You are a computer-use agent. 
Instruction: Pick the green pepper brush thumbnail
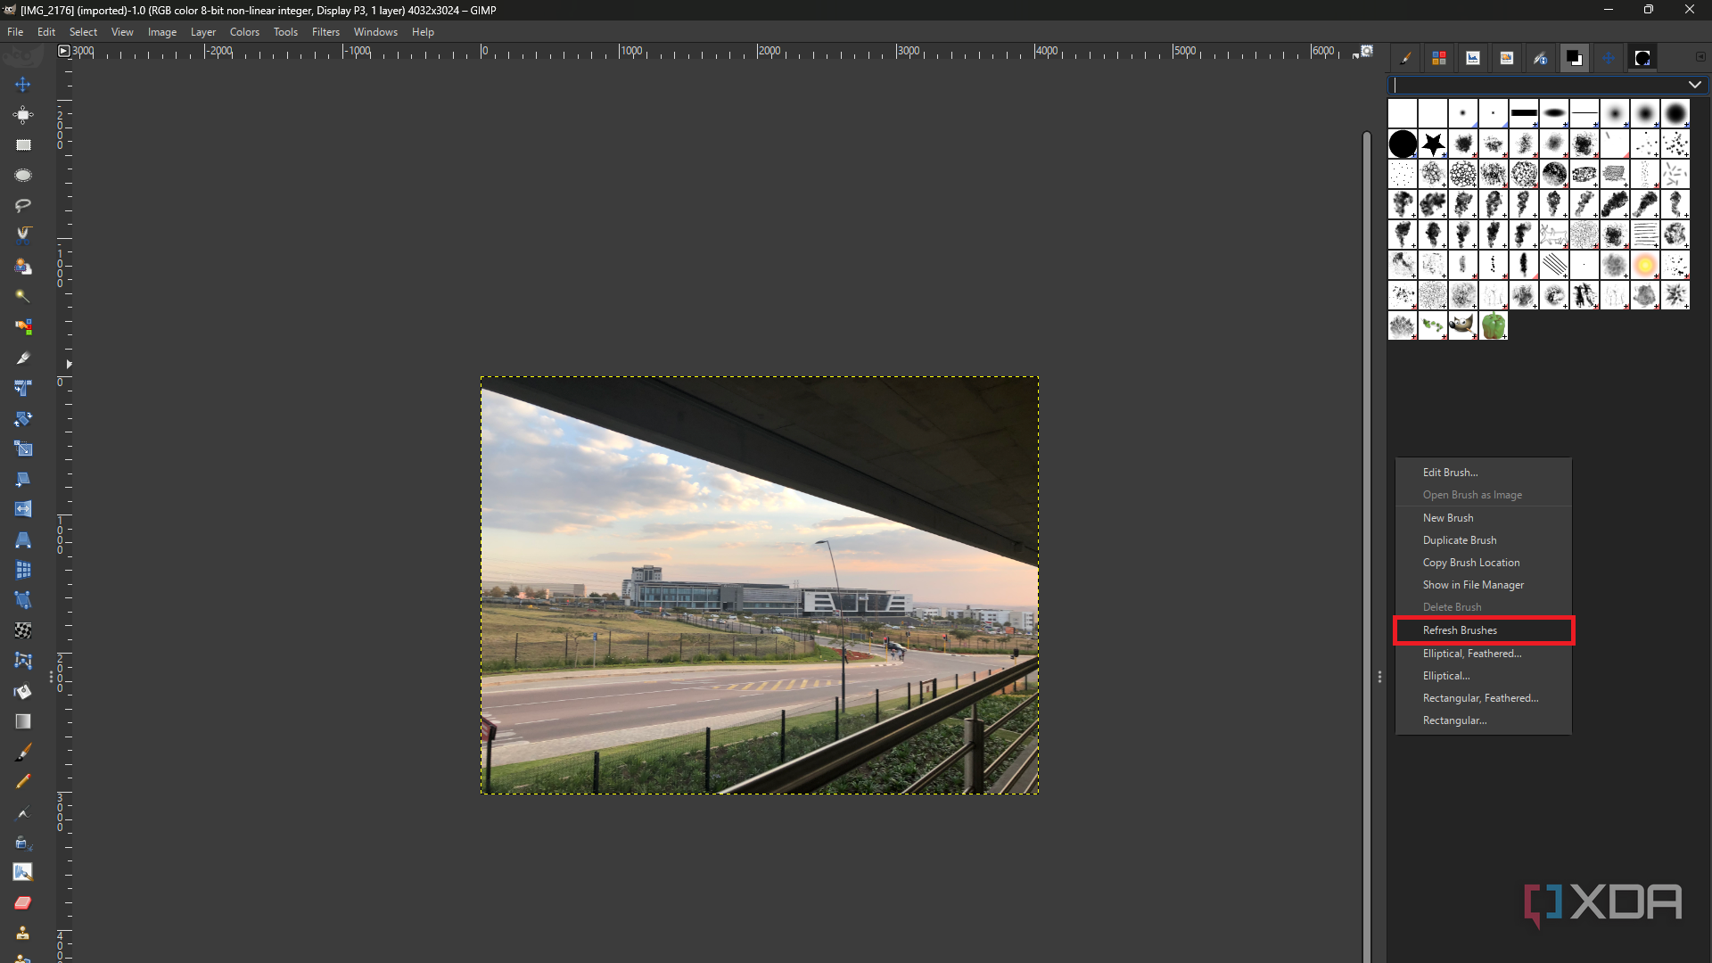(x=1494, y=325)
